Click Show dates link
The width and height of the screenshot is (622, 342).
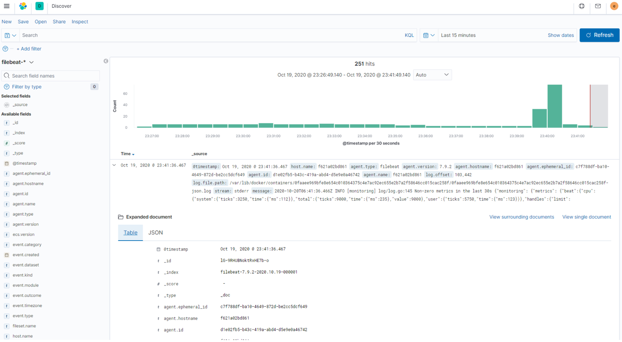(561, 35)
